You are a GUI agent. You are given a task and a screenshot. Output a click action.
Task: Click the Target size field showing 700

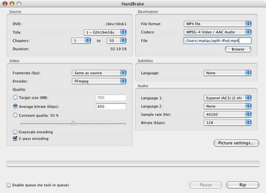(x=111, y=98)
